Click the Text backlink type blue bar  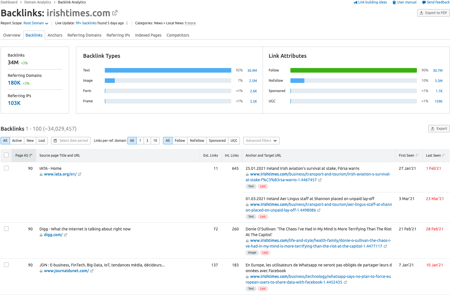click(x=168, y=70)
